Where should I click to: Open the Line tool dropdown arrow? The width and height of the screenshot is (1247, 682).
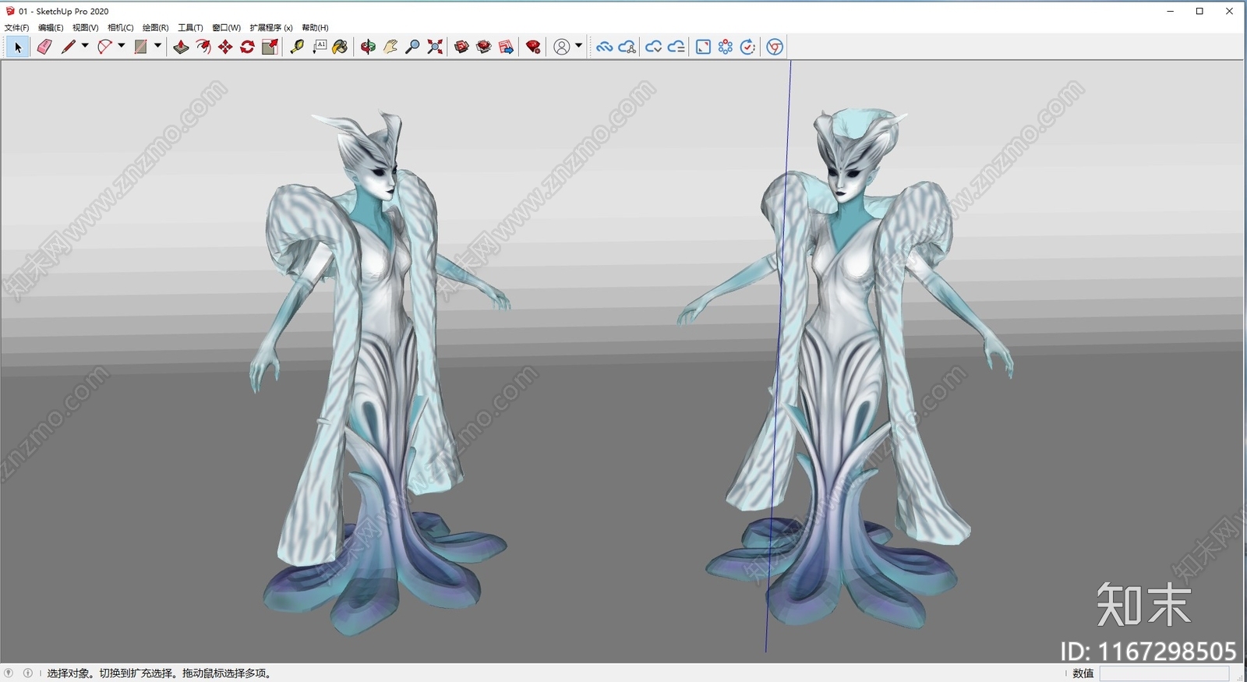tap(85, 46)
